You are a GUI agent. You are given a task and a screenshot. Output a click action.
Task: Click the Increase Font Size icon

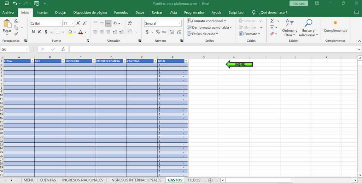[79, 23]
